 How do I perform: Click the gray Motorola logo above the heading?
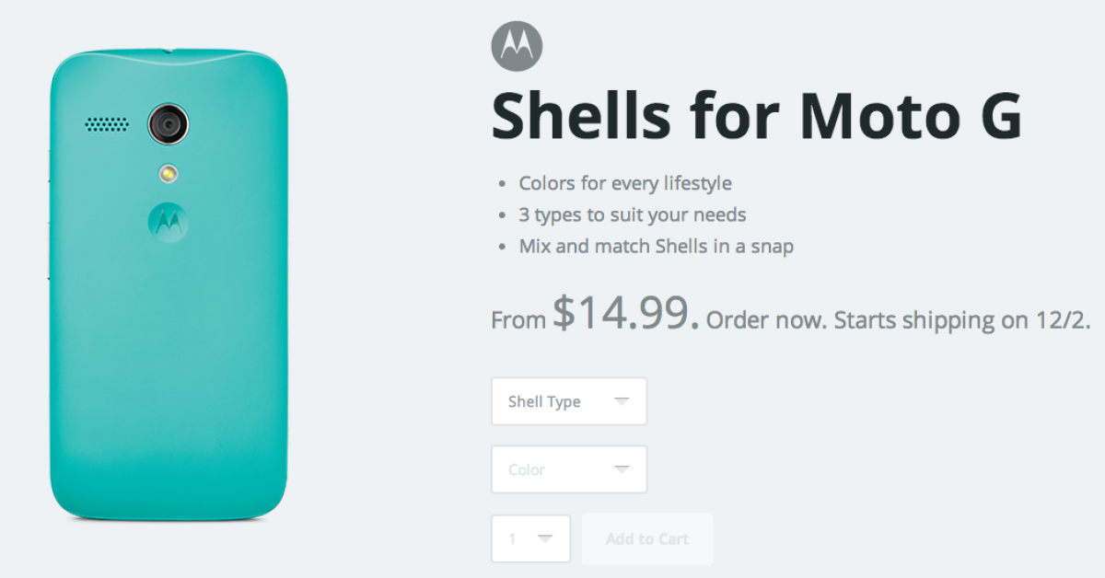click(517, 46)
